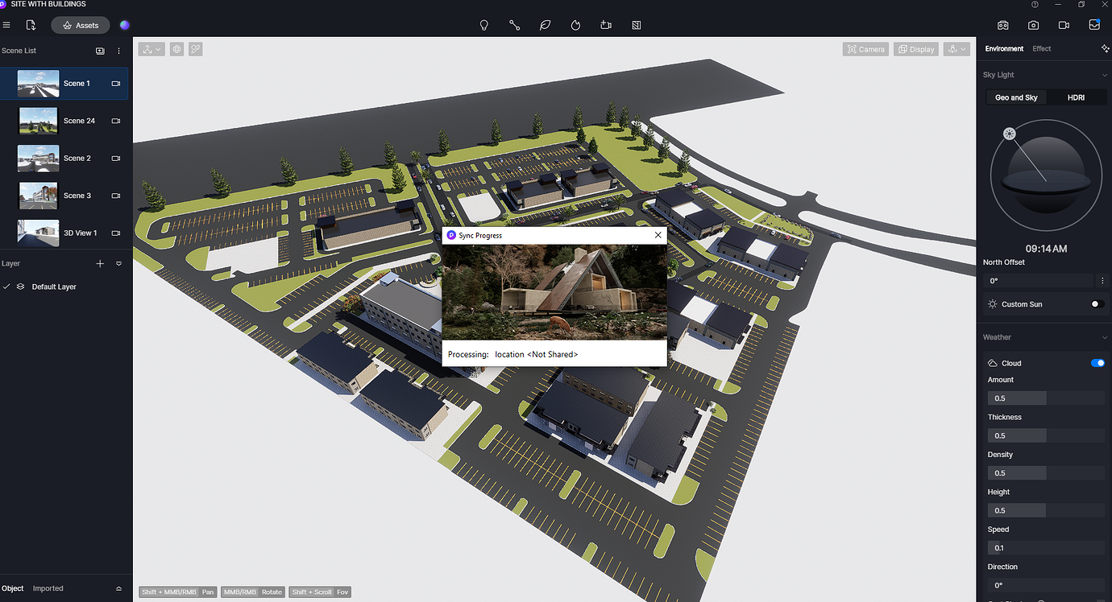Switch to the Effect tab
1112x602 pixels.
[x=1041, y=48]
